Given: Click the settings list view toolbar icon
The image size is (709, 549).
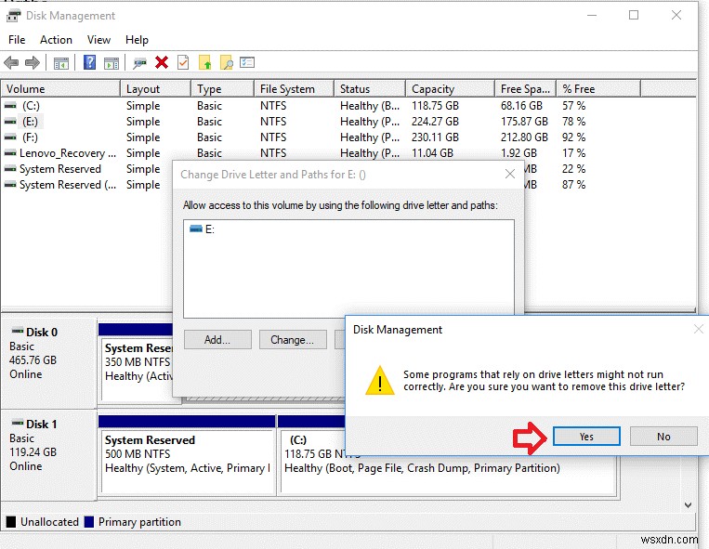Looking at the screenshot, I should click(247, 62).
